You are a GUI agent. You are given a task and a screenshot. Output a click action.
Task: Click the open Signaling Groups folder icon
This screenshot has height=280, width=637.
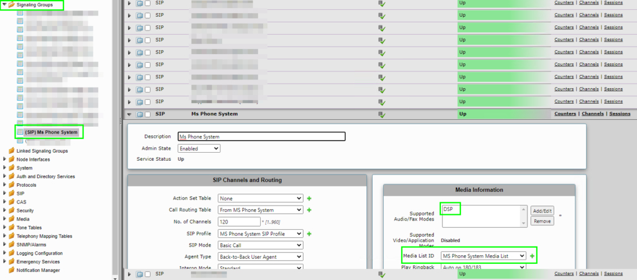tap(11, 4)
